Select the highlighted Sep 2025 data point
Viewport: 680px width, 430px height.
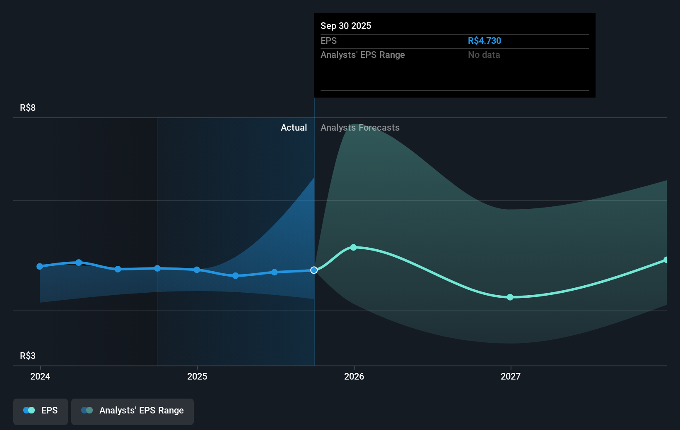tap(314, 270)
